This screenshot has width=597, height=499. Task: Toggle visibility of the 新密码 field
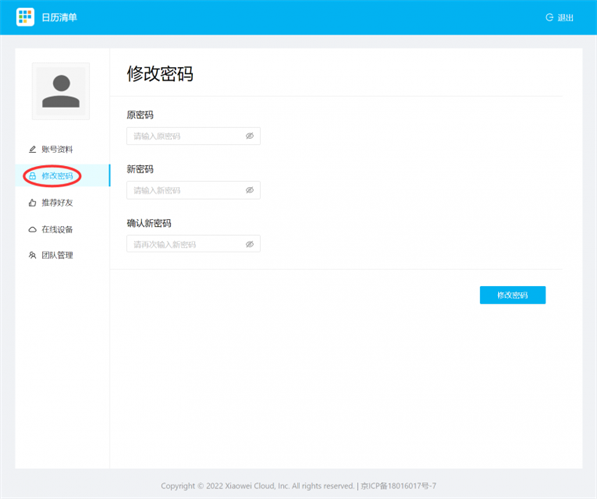coord(250,190)
